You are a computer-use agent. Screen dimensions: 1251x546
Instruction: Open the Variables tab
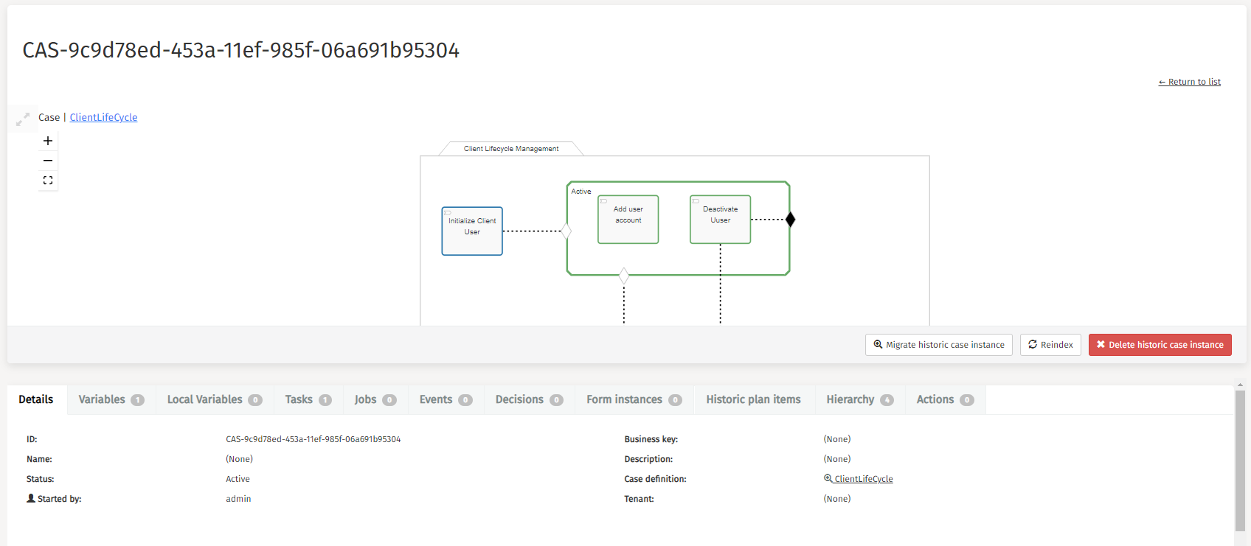(111, 399)
